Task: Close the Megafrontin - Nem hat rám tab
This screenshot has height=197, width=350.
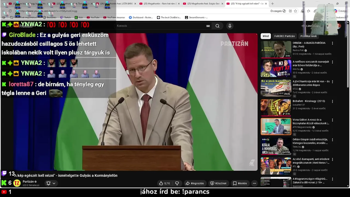Action: [x=179, y=4]
